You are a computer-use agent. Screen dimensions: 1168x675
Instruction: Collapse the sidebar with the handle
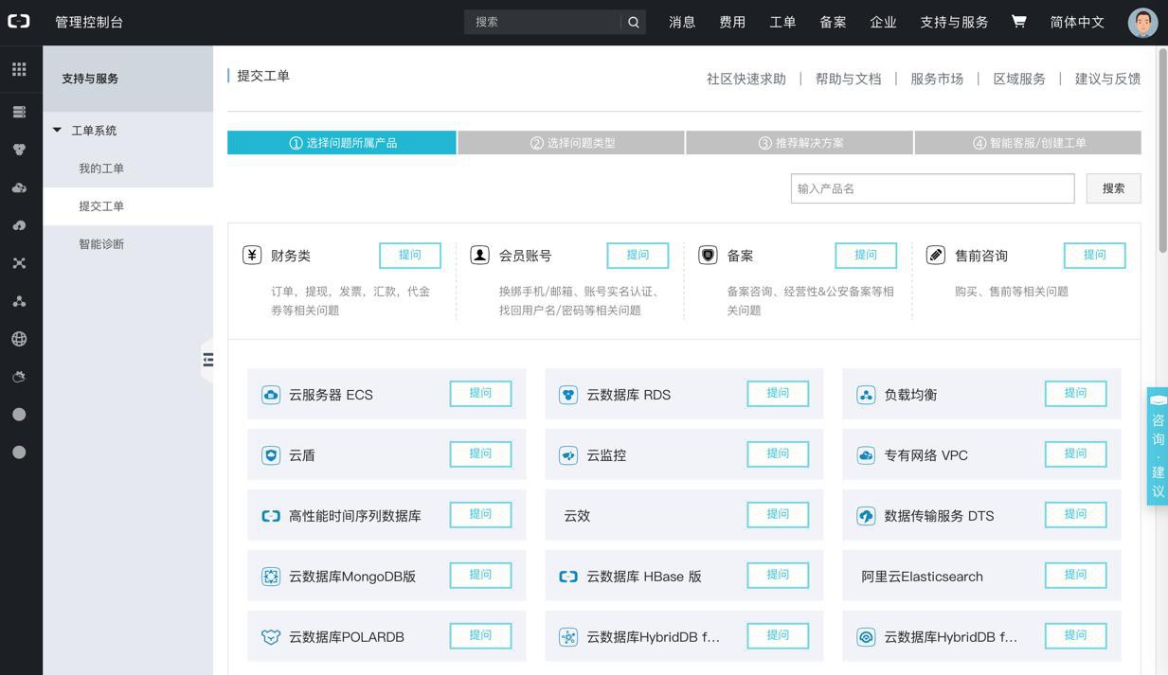[x=207, y=360]
